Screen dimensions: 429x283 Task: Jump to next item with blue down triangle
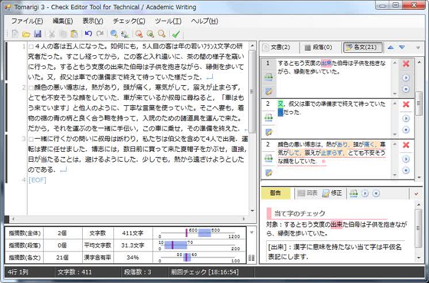401,47
